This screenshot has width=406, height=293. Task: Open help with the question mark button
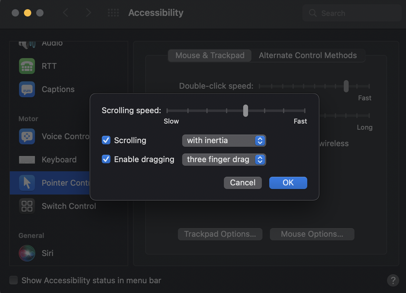point(393,280)
